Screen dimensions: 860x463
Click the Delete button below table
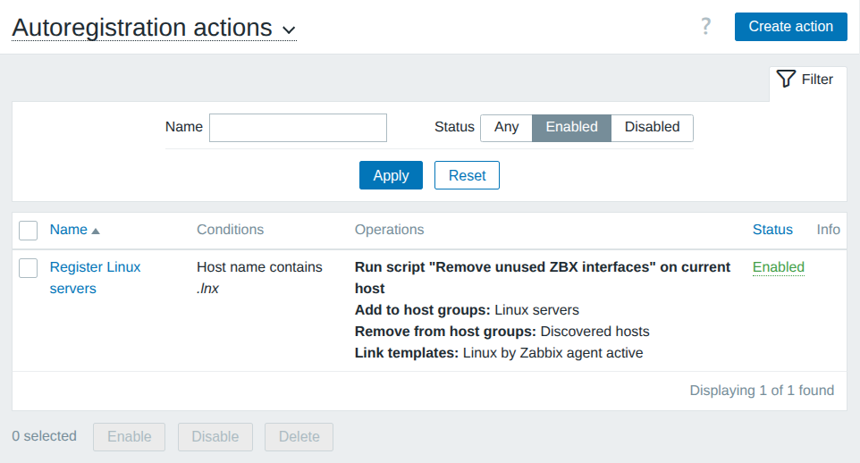click(x=299, y=437)
